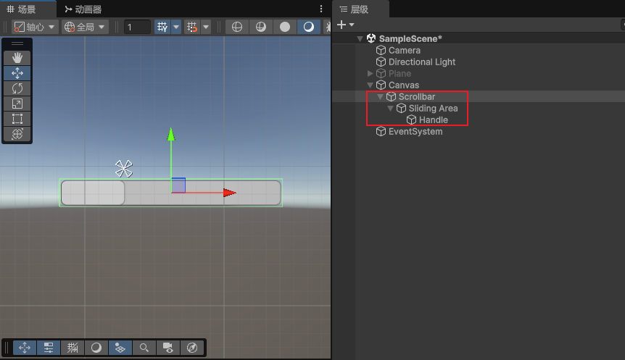Select the Scale tool
The height and width of the screenshot is (360, 625).
17,104
